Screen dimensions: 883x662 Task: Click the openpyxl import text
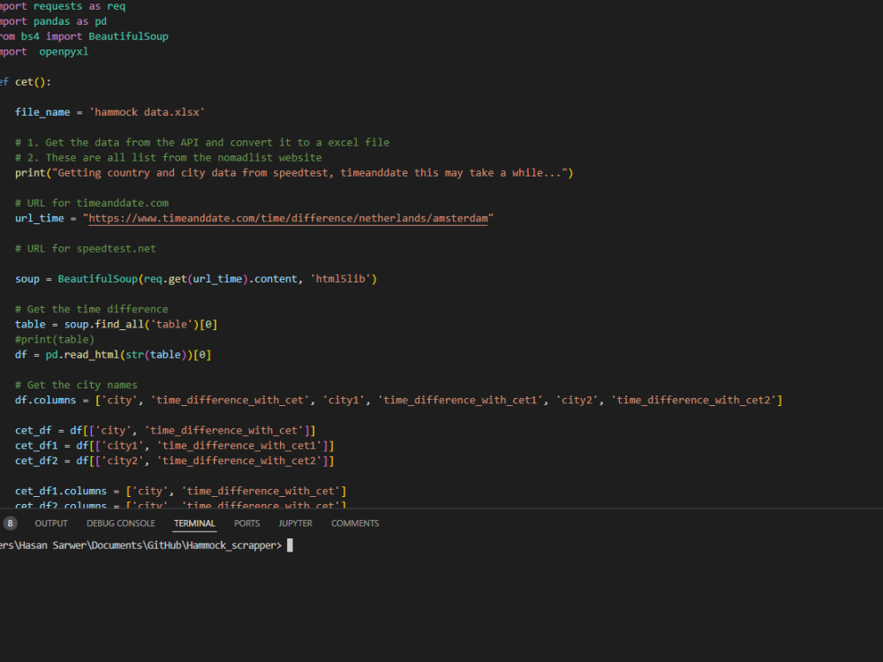(x=64, y=52)
